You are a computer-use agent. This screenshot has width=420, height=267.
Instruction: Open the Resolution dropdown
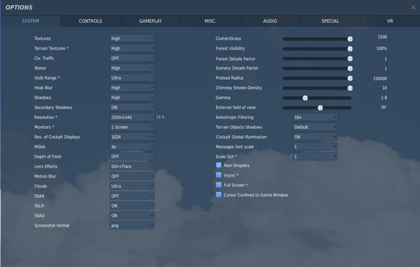click(x=132, y=117)
